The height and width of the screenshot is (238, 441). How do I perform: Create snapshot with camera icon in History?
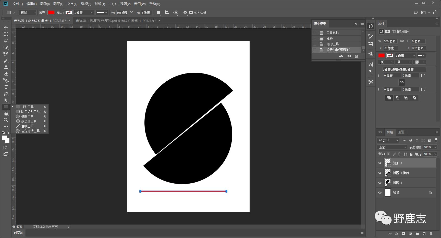[x=349, y=56]
